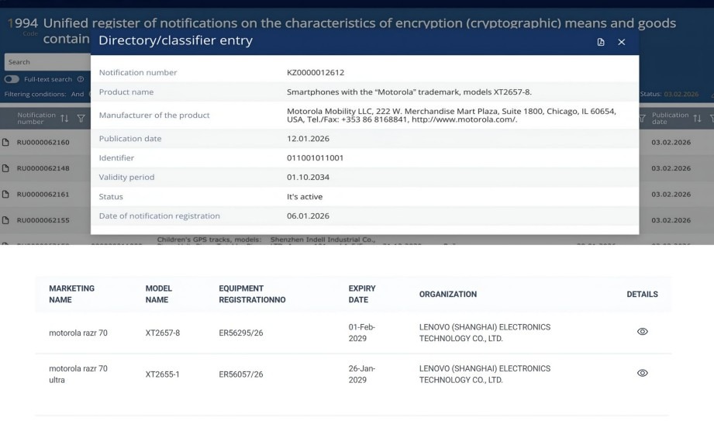Click the Status date filter 03.02.2026
The height and width of the screenshot is (421, 714).
[681, 95]
